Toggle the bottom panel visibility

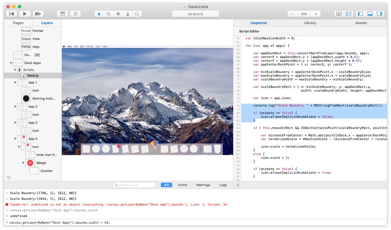[370, 14]
